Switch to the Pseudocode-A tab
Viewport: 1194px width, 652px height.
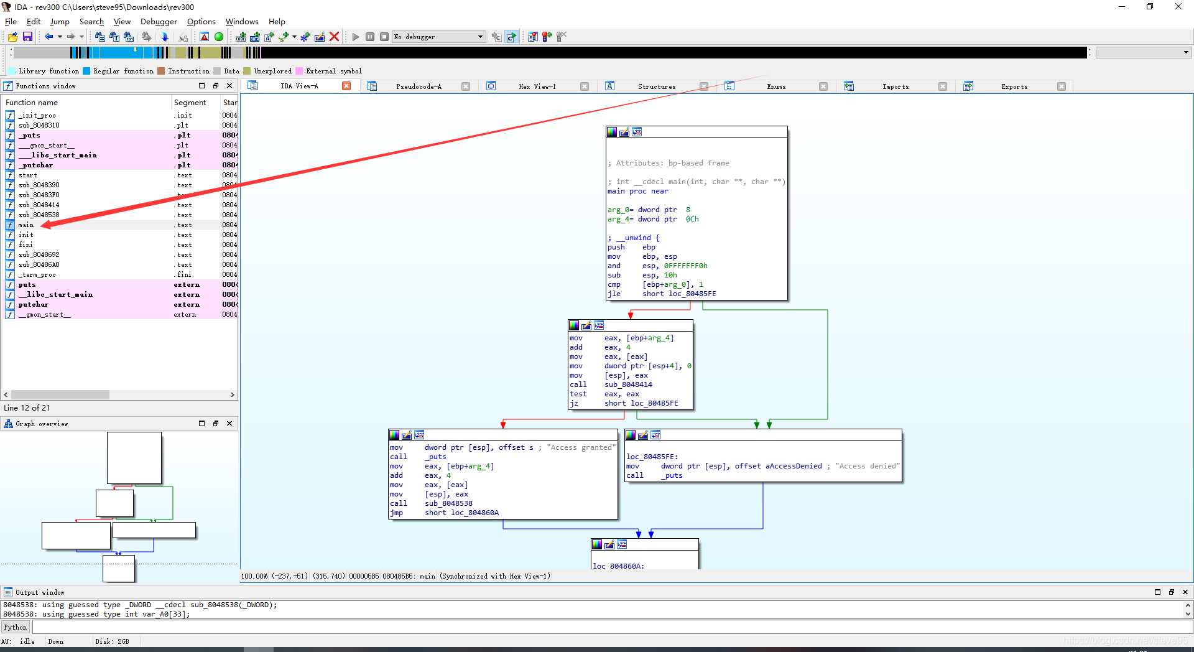419,86
